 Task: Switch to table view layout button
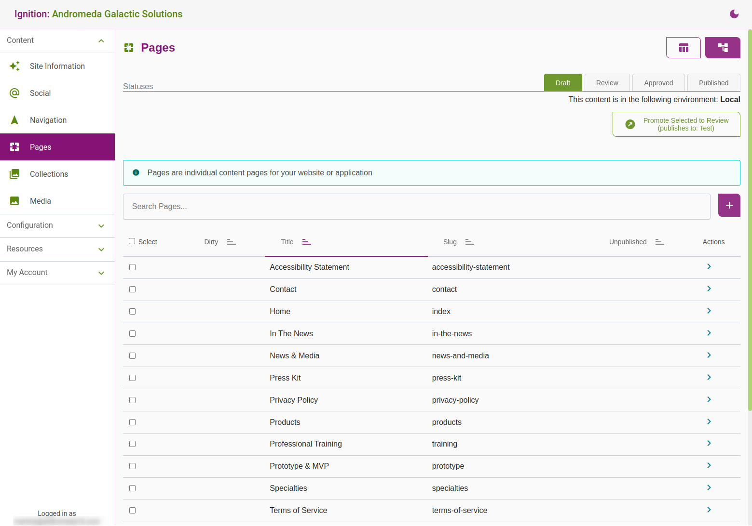point(683,48)
